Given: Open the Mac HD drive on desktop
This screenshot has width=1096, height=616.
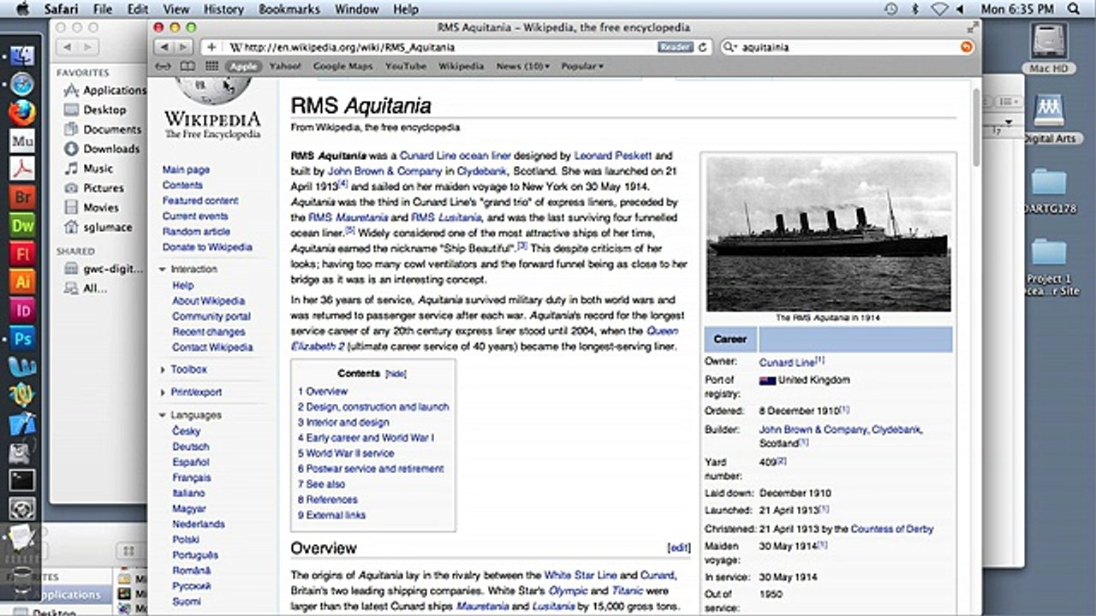Looking at the screenshot, I should point(1050,50).
